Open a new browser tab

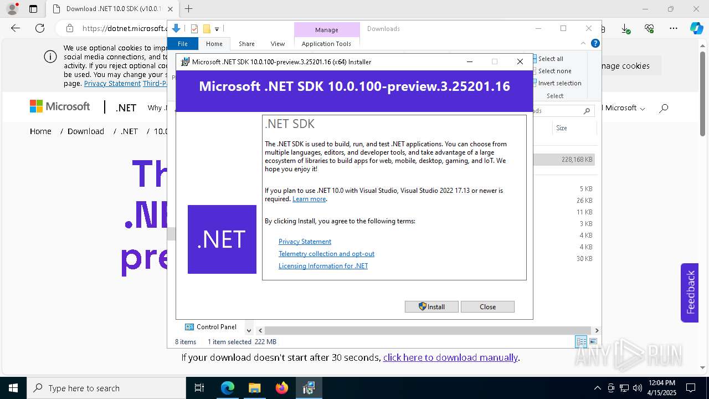189,9
